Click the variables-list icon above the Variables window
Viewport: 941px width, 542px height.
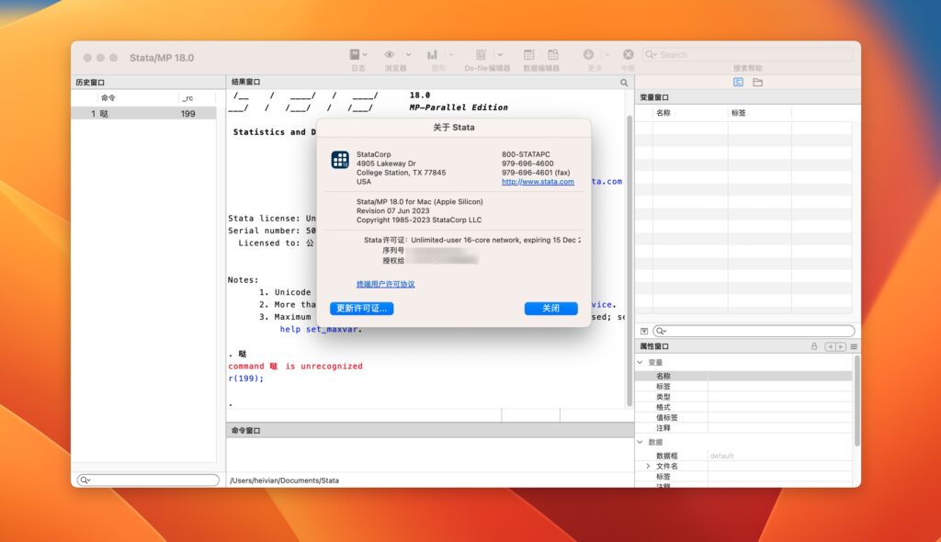click(x=737, y=82)
